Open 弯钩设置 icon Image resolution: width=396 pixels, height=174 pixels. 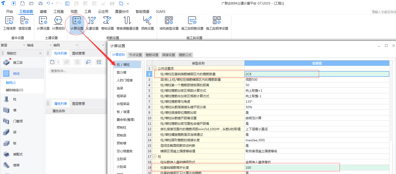coord(107,23)
